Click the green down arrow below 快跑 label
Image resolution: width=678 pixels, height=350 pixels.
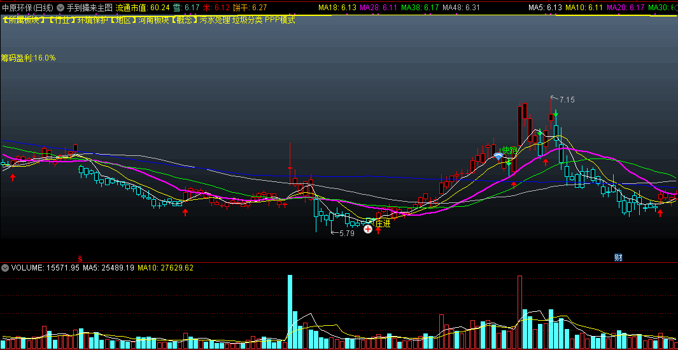coord(509,162)
